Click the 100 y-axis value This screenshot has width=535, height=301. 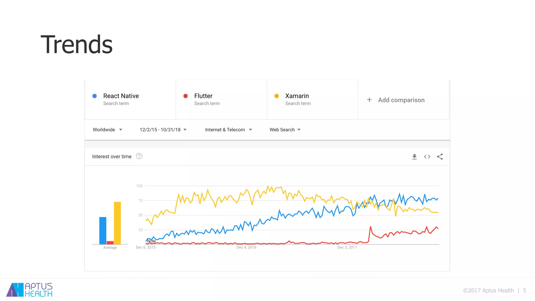coord(139,186)
